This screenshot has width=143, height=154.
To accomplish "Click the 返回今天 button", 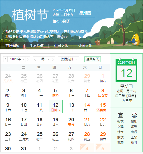I will [93, 59].
